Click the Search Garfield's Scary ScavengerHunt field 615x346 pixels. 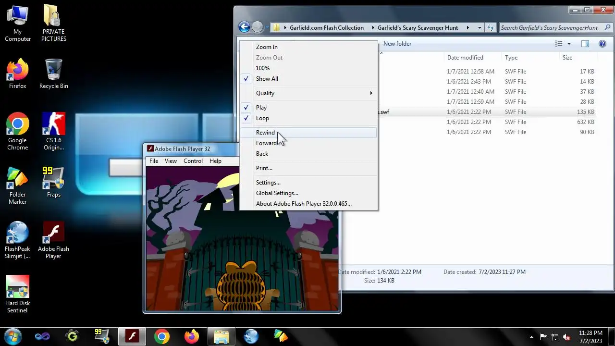tap(555, 27)
